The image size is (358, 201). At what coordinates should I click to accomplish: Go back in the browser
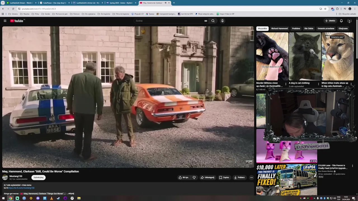(3, 9)
